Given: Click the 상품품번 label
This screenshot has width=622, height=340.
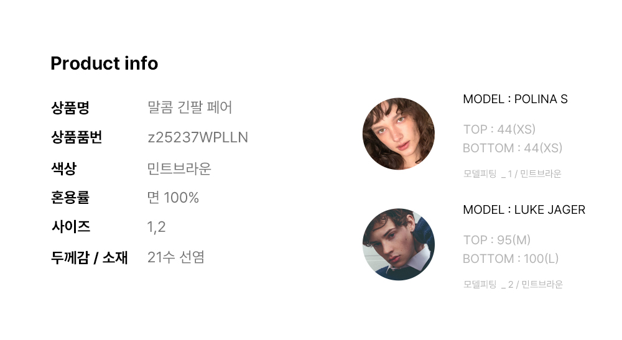Looking at the screenshot, I should 77,137.
